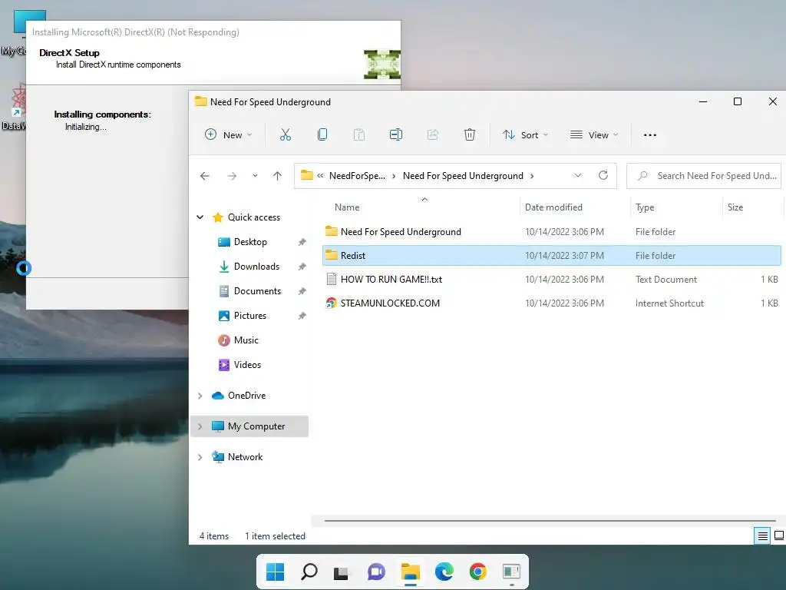This screenshot has width=786, height=590.
Task: Click the Paste clipboard icon
Action: [359, 134]
